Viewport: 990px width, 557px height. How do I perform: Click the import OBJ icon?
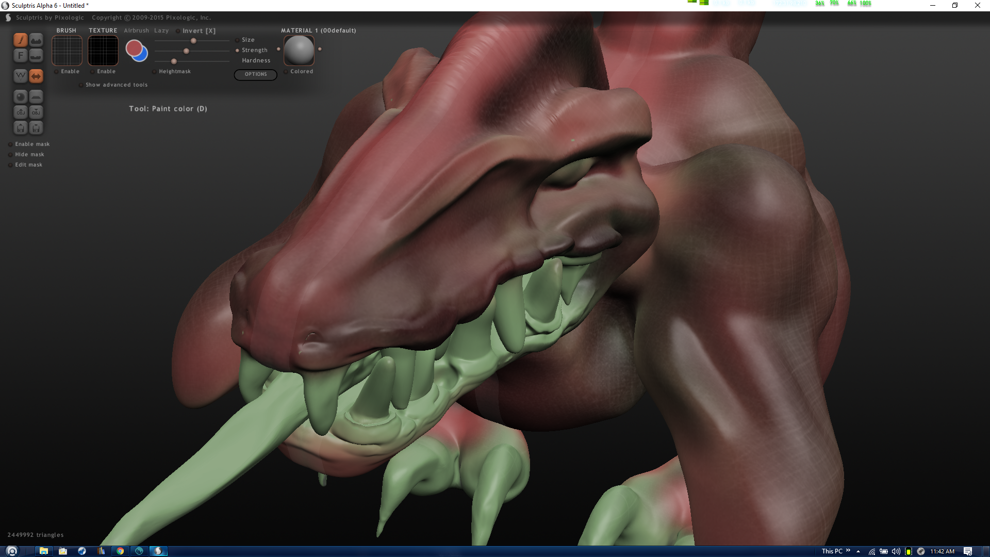(20, 112)
